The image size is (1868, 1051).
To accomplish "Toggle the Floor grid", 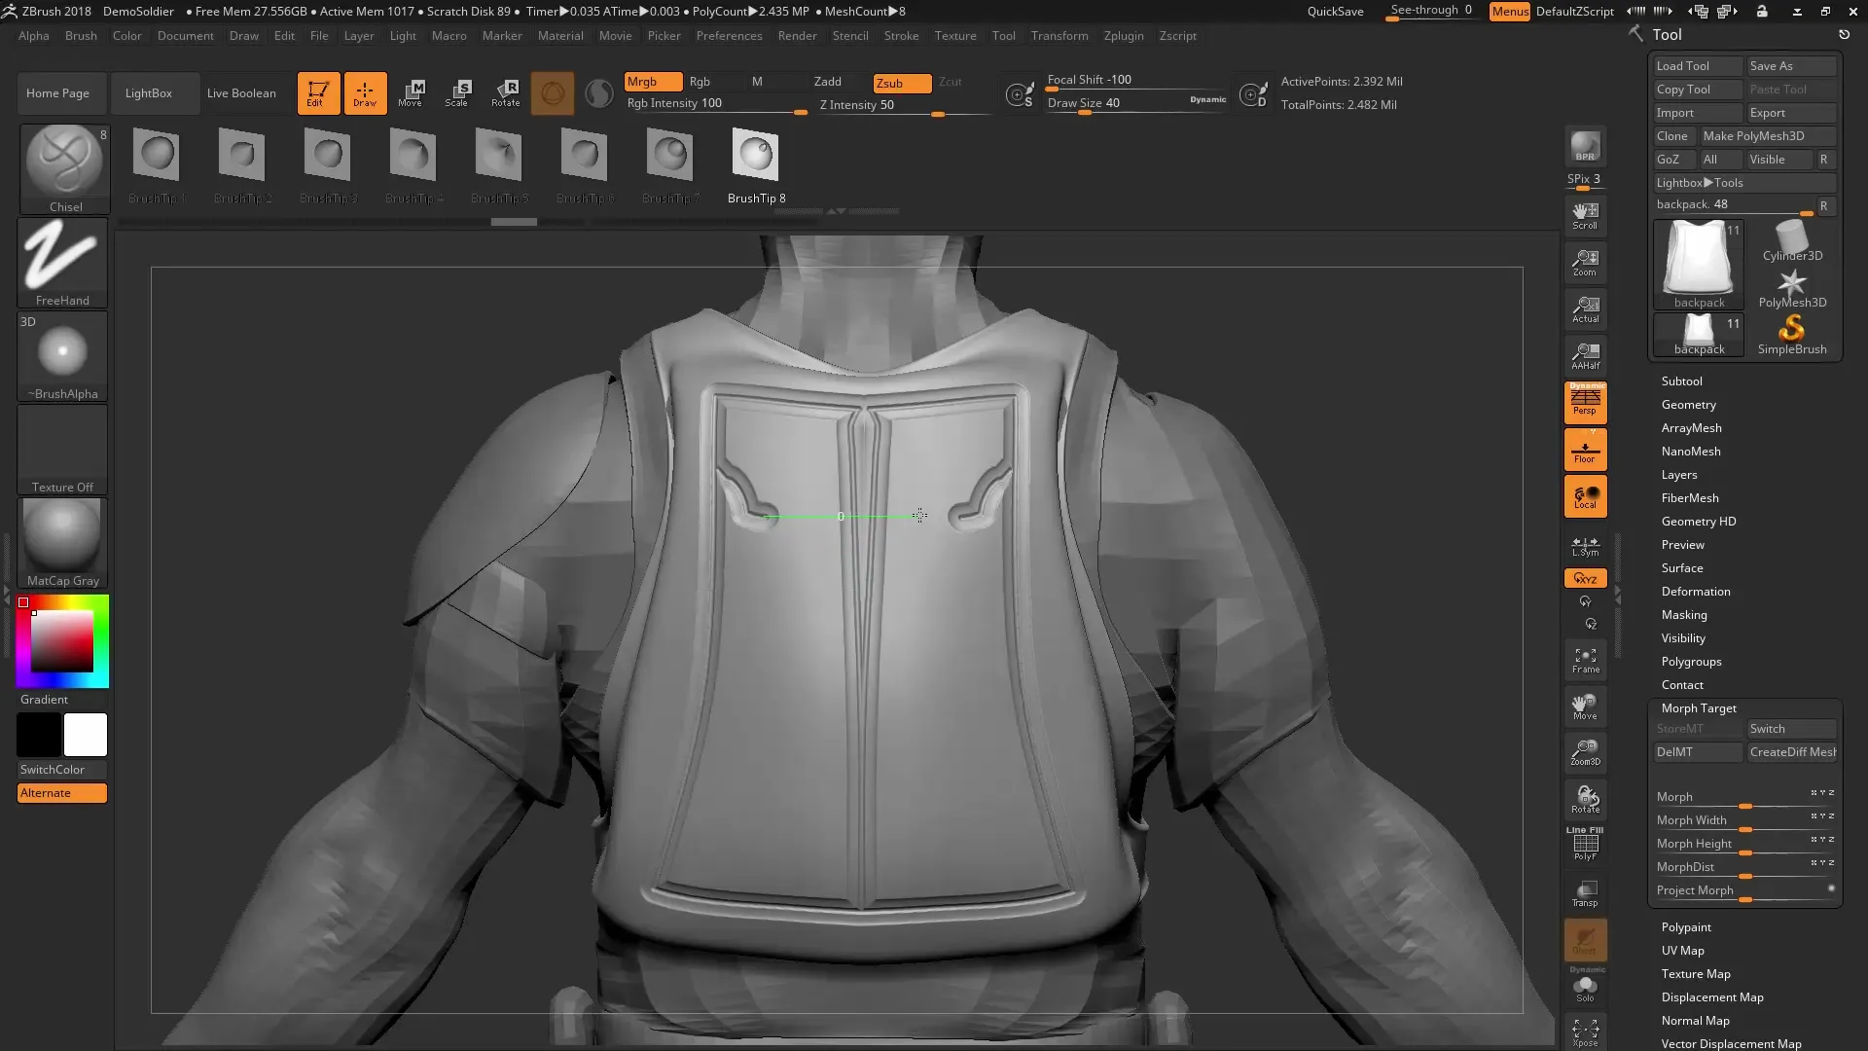I will pyautogui.click(x=1585, y=450).
